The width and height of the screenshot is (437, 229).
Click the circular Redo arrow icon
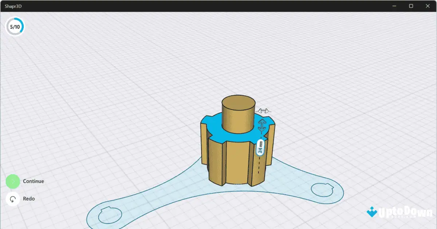(13, 198)
